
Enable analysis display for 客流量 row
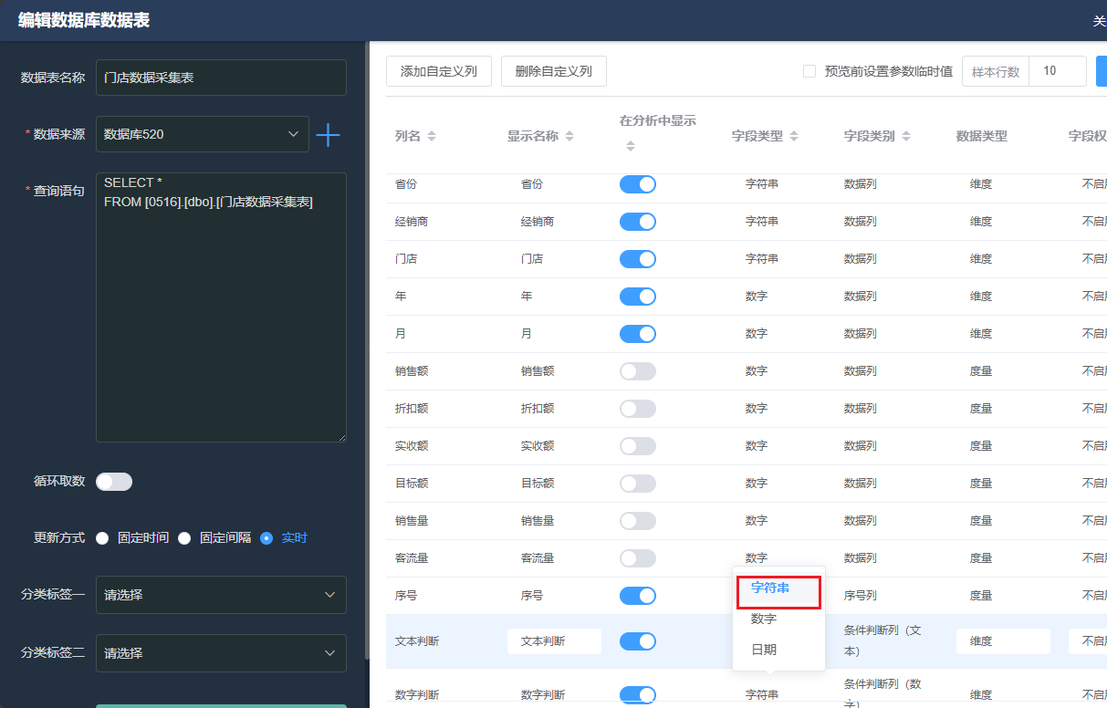(638, 558)
